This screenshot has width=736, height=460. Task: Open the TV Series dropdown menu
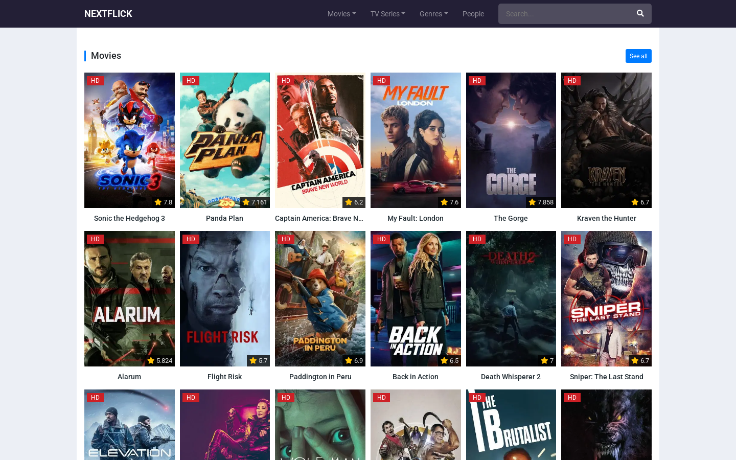[x=387, y=14]
